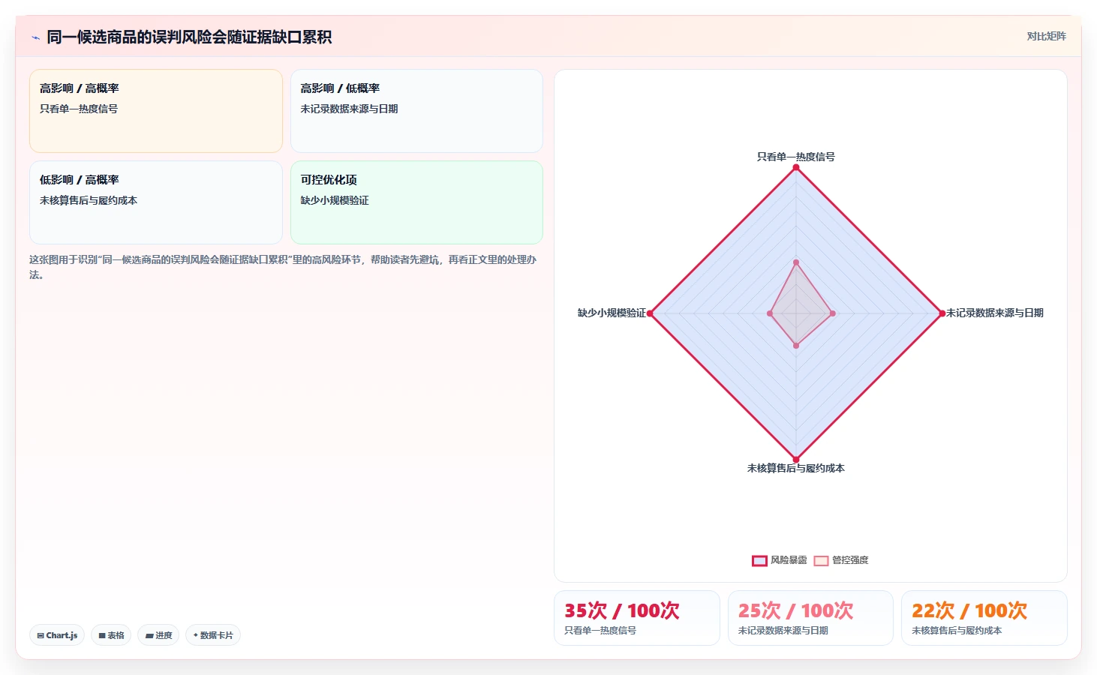Click the radar axis label 只看单一热度信号
The height and width of the screenshot is (675, 1097).
(x=796, y=157)
